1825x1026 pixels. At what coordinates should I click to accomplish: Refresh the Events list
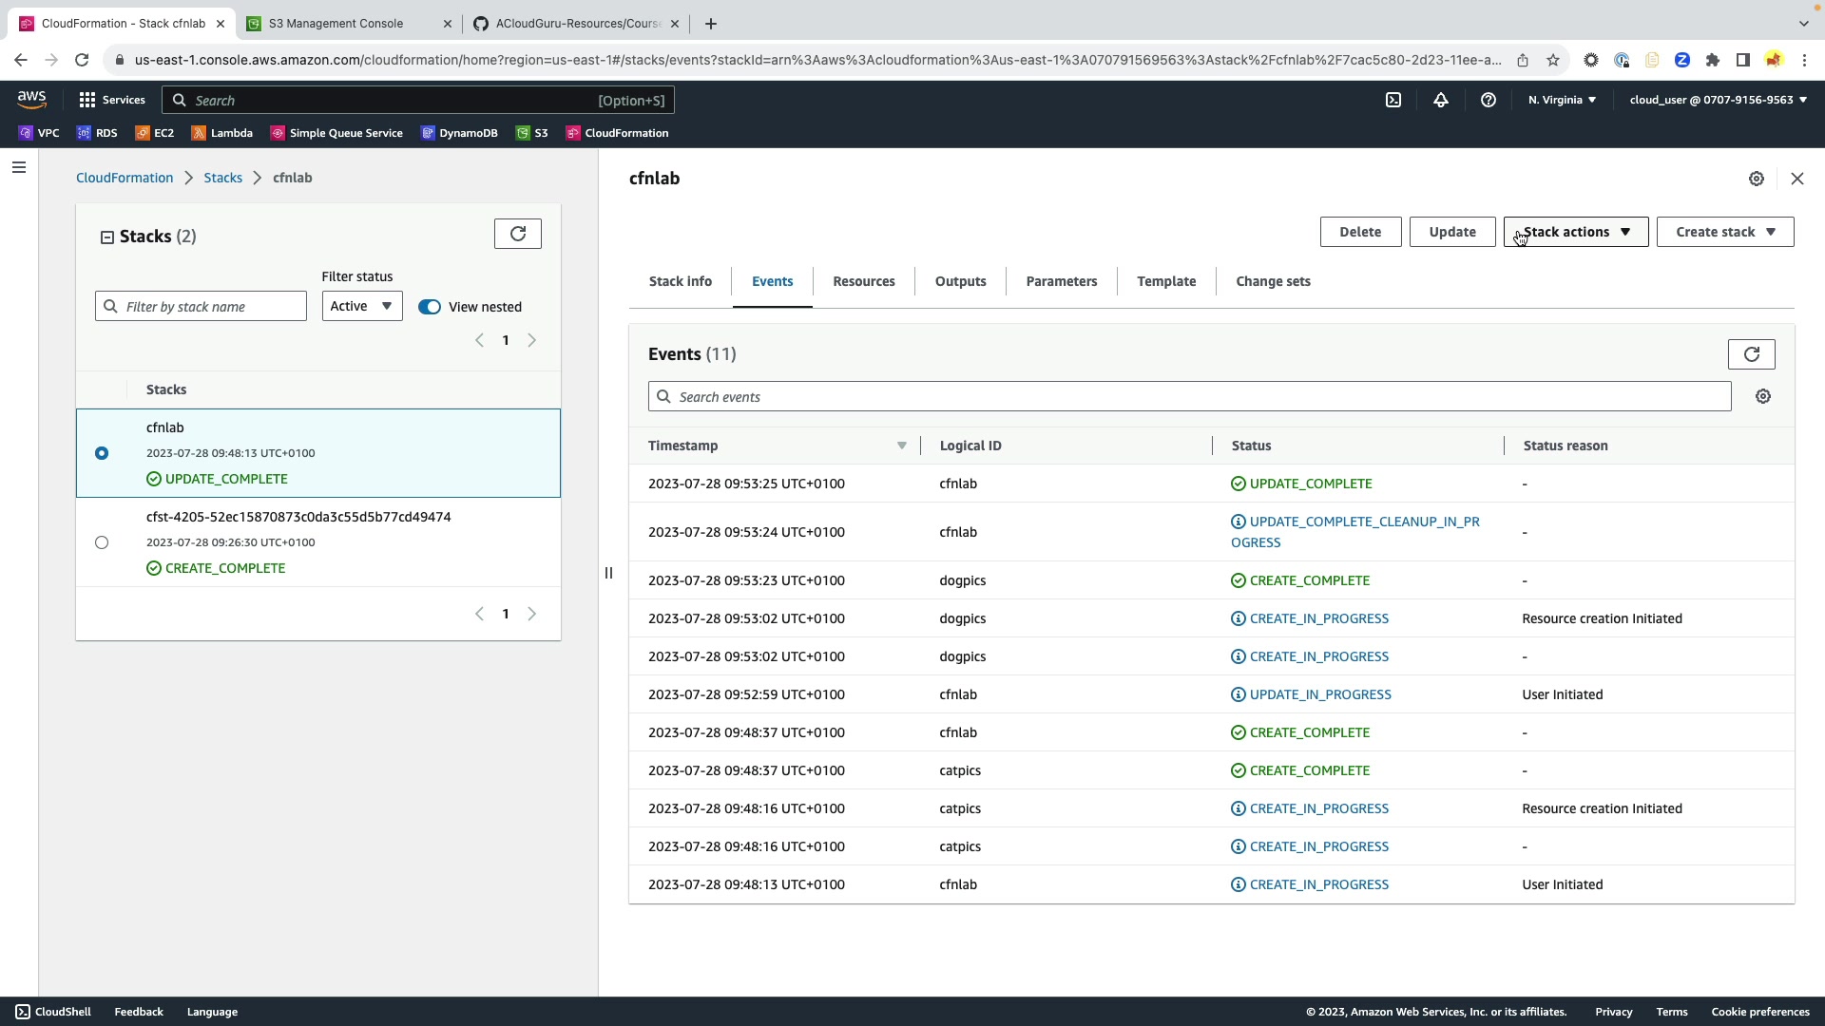pyautogui.click(x=1751, y=354)
